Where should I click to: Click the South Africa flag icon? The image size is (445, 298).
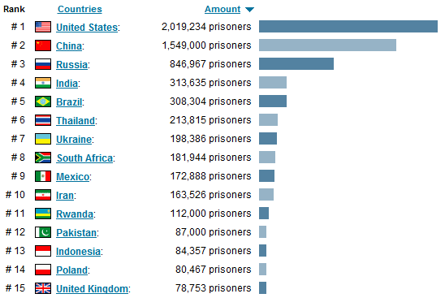(x=43, y=158)
